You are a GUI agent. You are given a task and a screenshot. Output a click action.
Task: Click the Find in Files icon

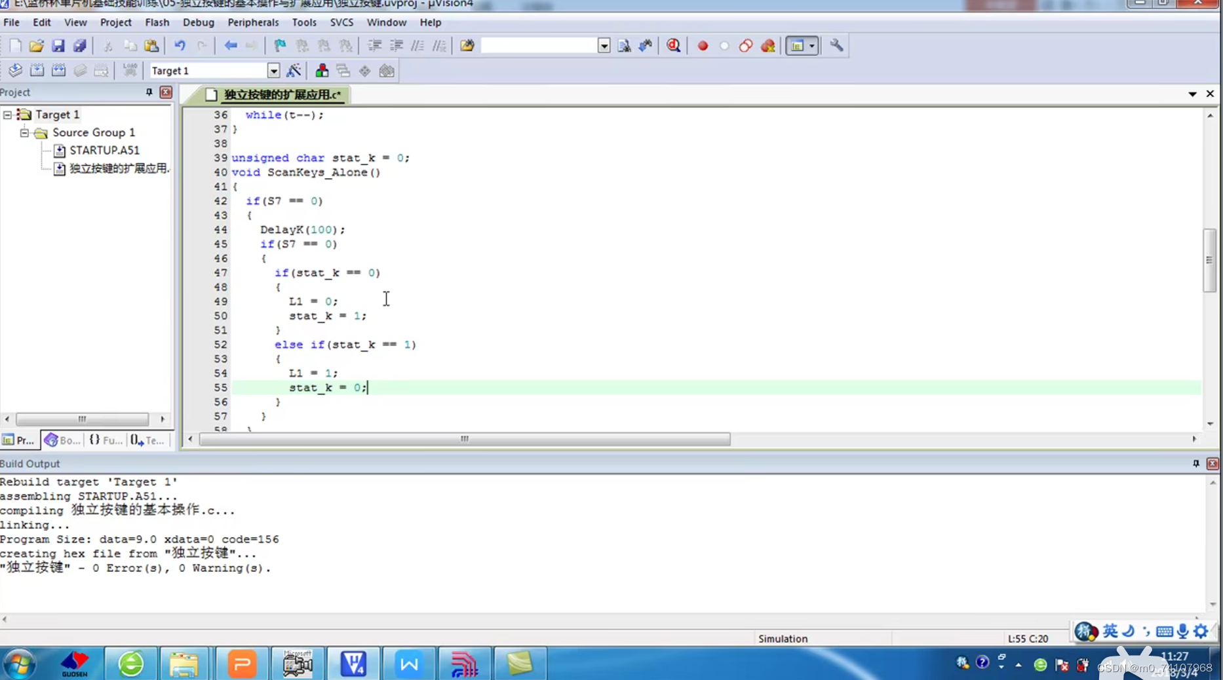pyautogui.click(x=467, y=46)
